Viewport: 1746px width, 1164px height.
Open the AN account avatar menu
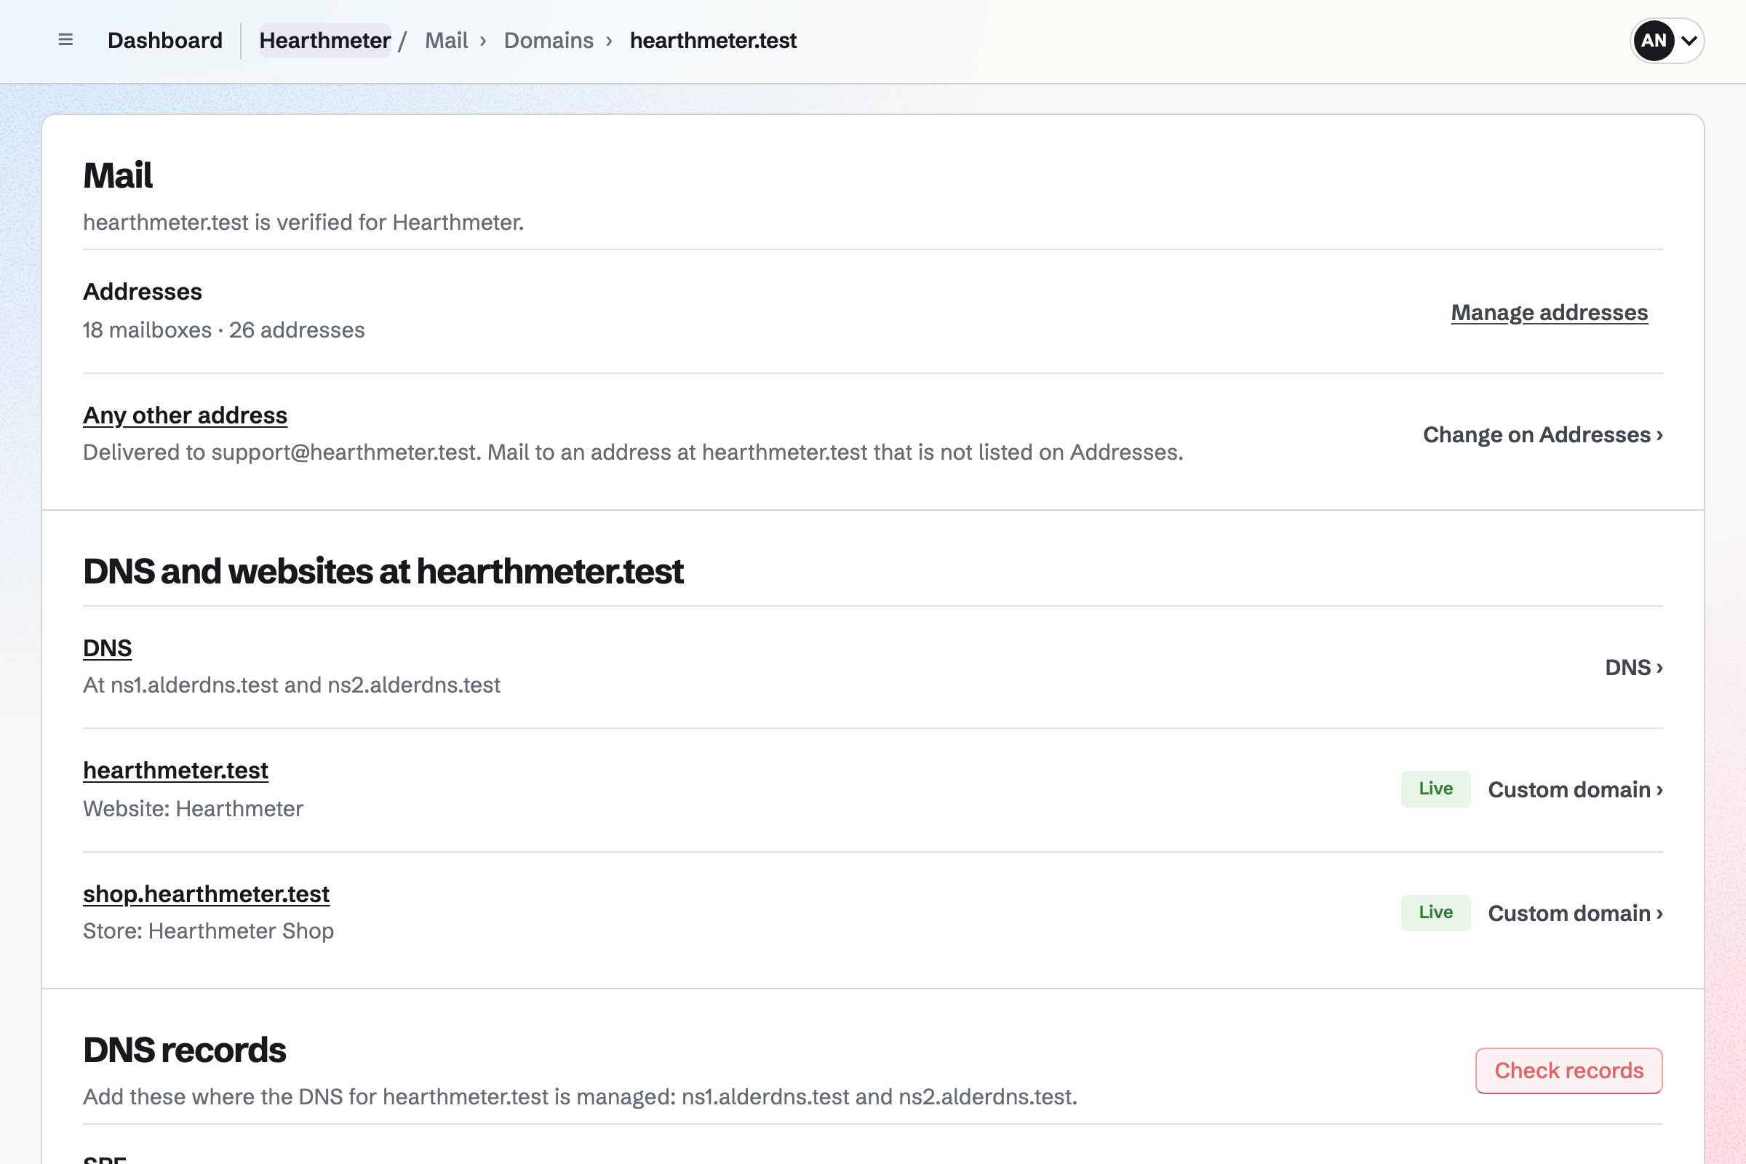1667,40
